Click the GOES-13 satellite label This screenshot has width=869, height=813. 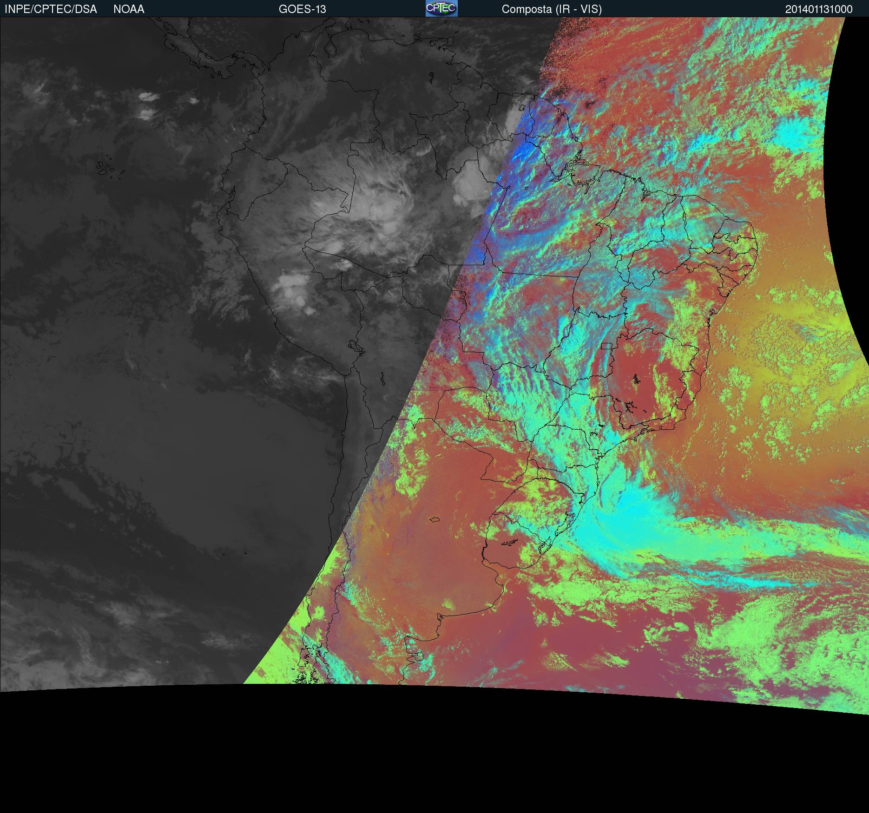pos(302,9)
